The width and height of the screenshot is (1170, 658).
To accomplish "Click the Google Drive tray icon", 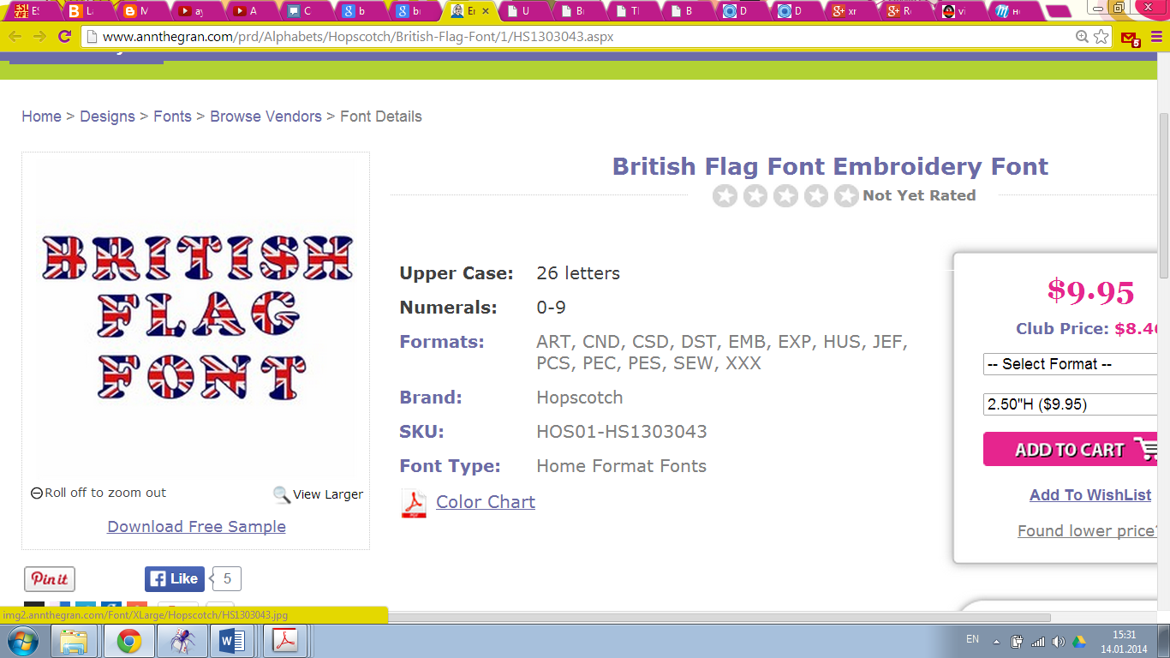I will tap(1079, 641).
